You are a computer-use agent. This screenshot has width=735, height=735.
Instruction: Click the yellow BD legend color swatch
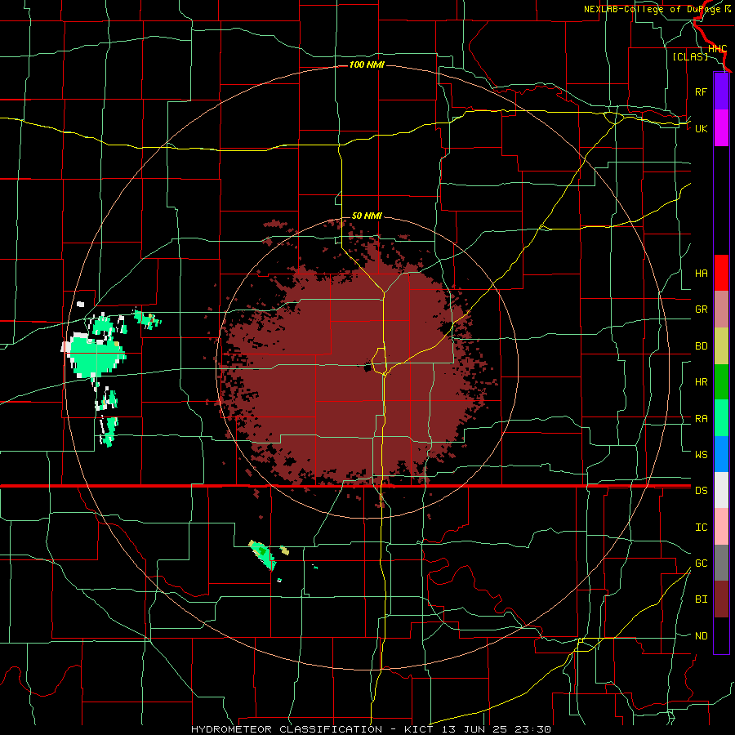721,346
